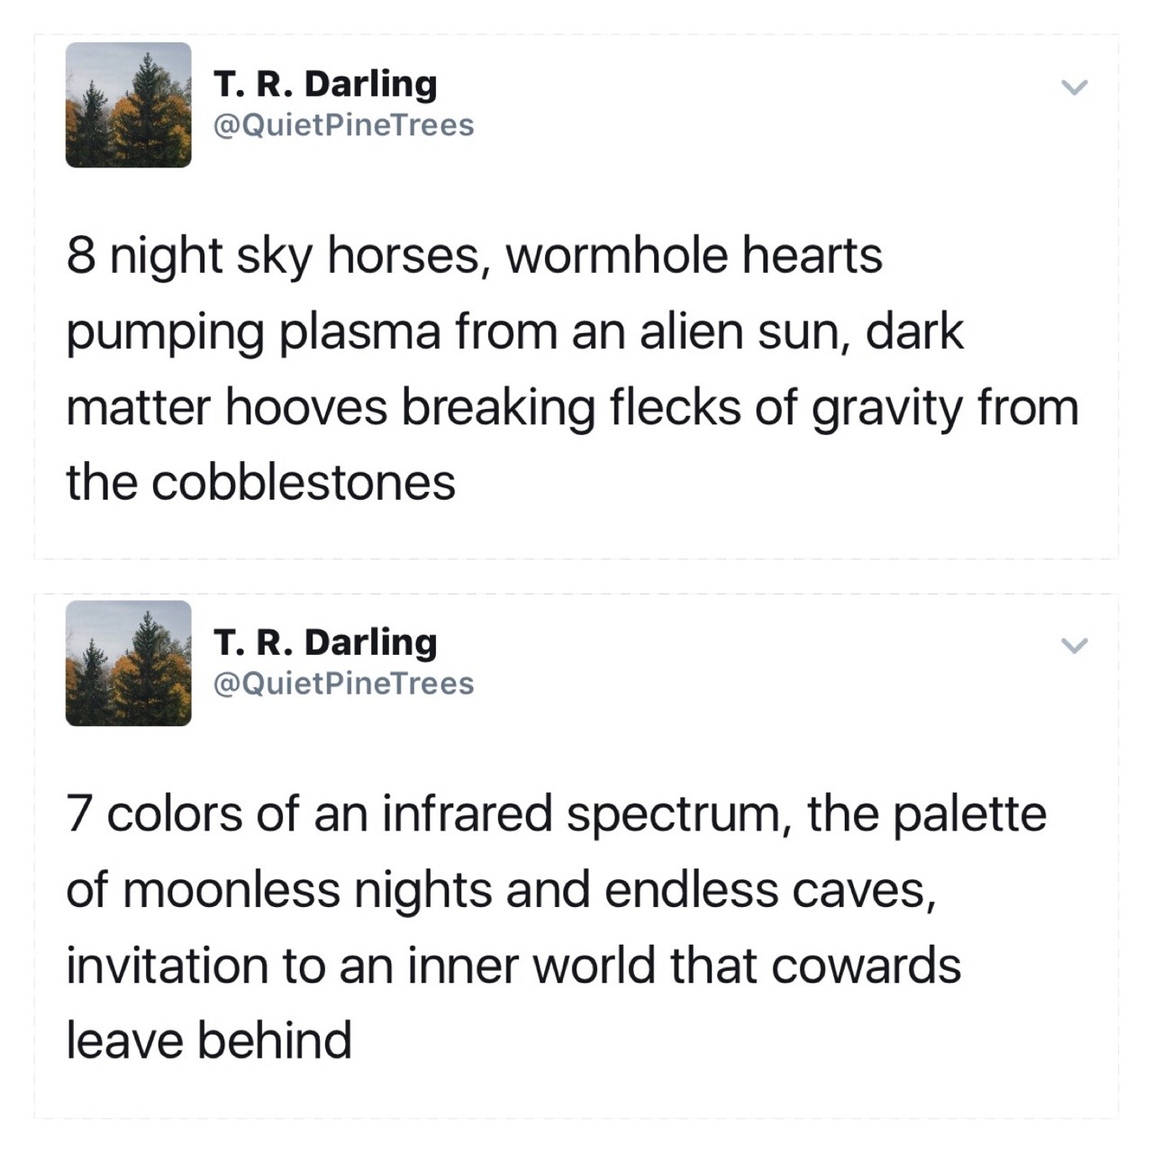Visit @QuietPineTrees handle on the second tweet
This screenshot has width=1153, height=1153.
tap(342, 684)
